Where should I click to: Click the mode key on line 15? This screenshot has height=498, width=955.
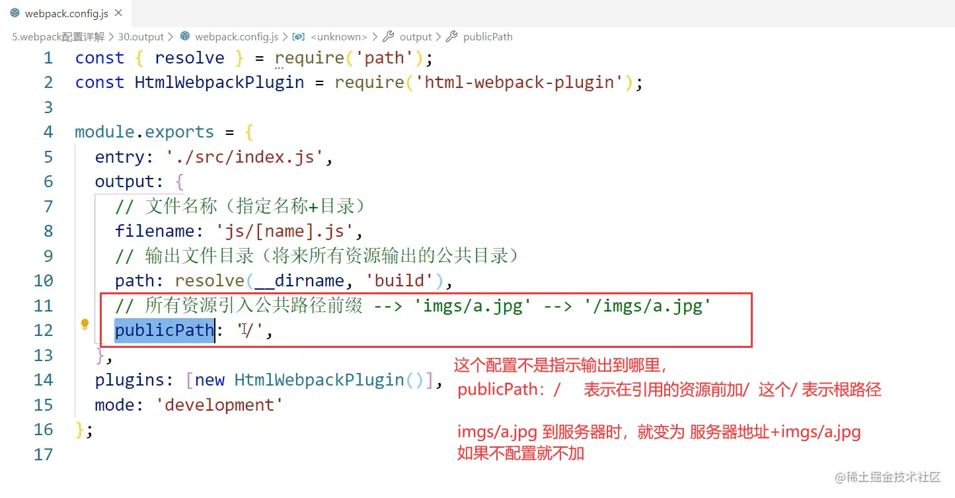point(115,405)
